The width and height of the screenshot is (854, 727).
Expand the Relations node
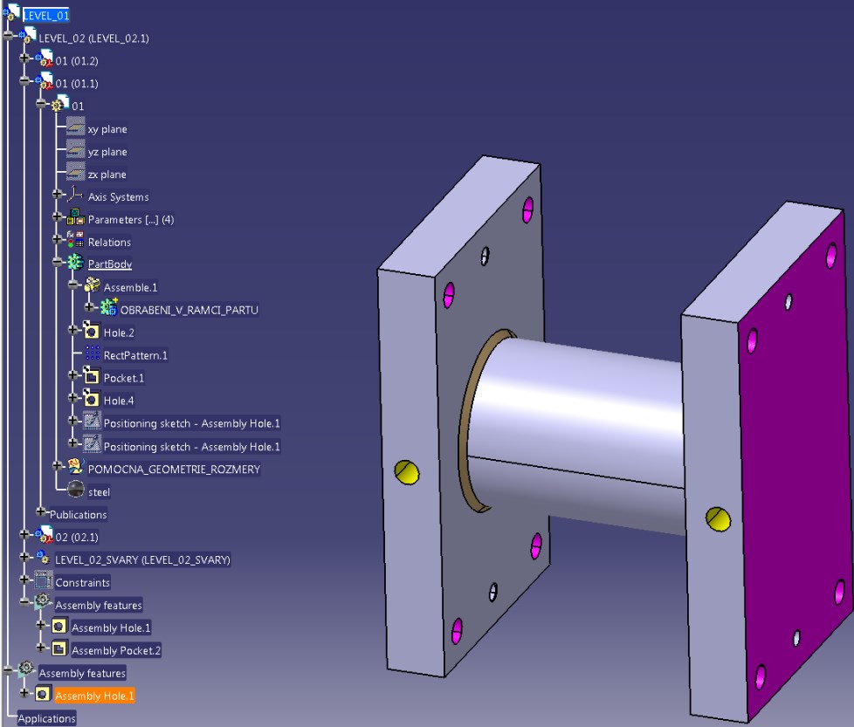[x=57, y=239]
